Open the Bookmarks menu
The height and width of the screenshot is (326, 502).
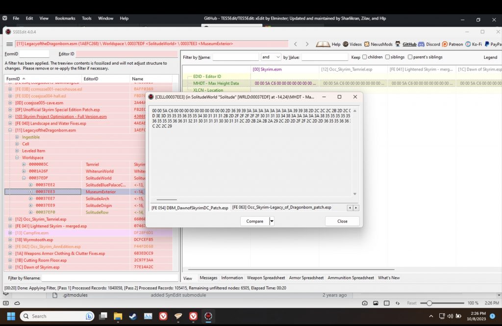[x=65, y=19]
